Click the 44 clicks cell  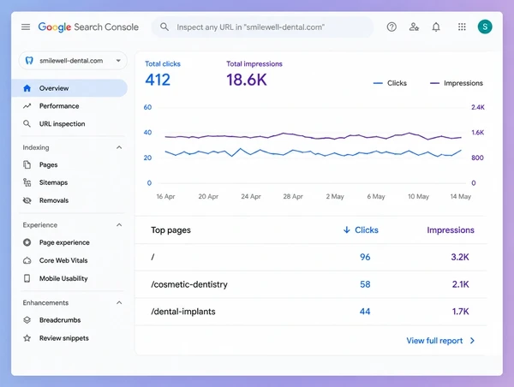pyautogui.click(x=365, y=312)
